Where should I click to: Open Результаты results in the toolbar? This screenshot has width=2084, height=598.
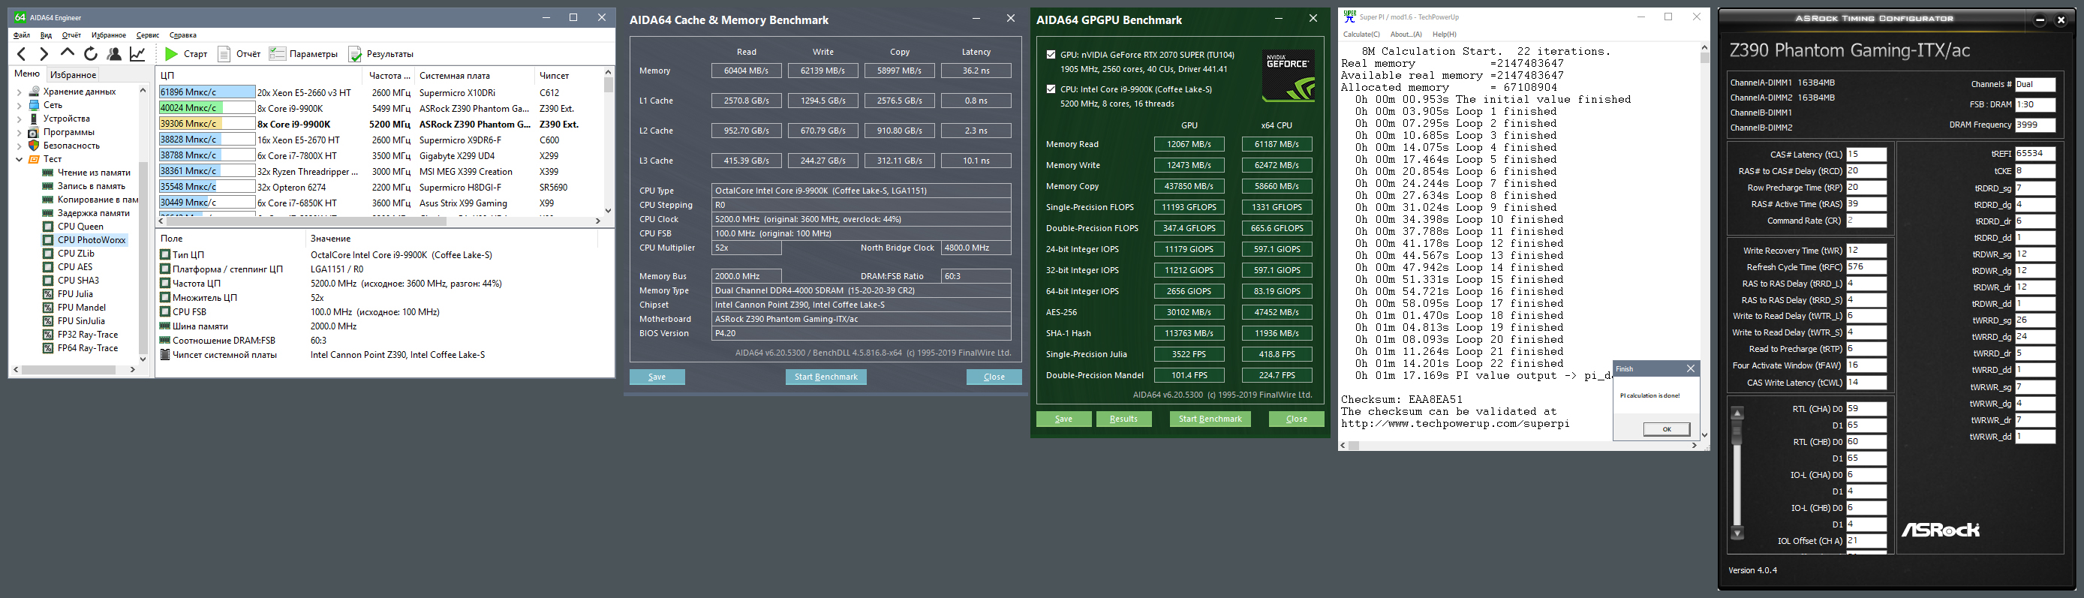pyautogui.click(x=381, y=54)
